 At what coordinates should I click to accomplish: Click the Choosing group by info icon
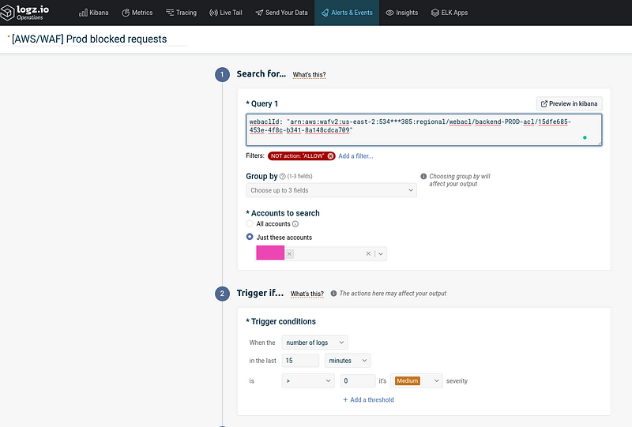(423, 176)
